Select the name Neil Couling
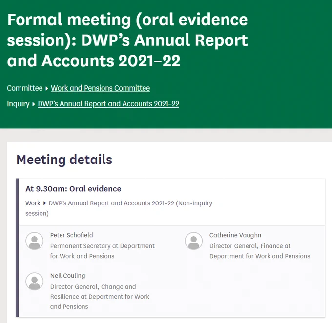Image resolution: width=332 pixels, height=323 pixels. pos(67,276)
